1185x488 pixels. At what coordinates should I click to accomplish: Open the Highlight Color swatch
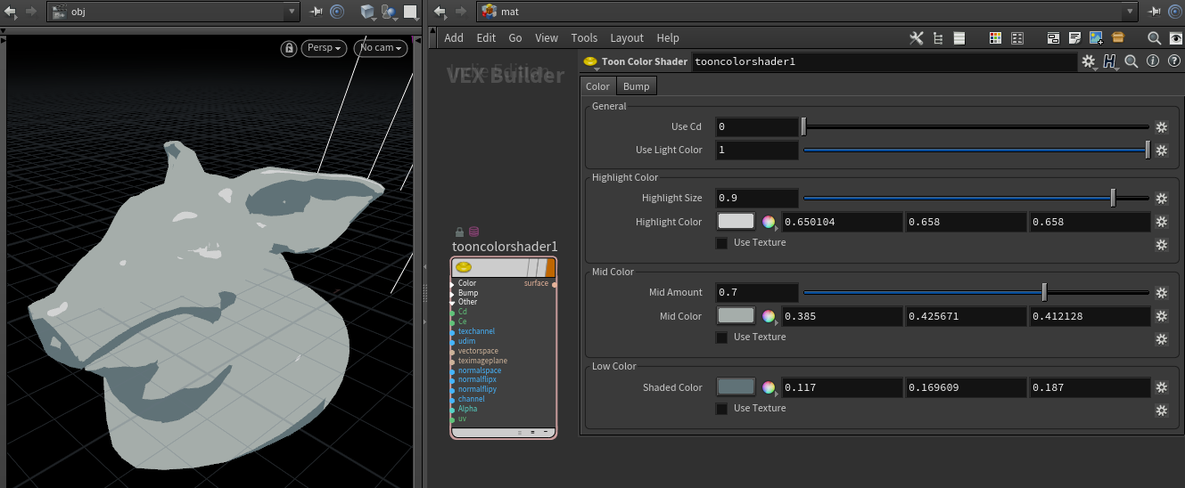click(736, 222)
